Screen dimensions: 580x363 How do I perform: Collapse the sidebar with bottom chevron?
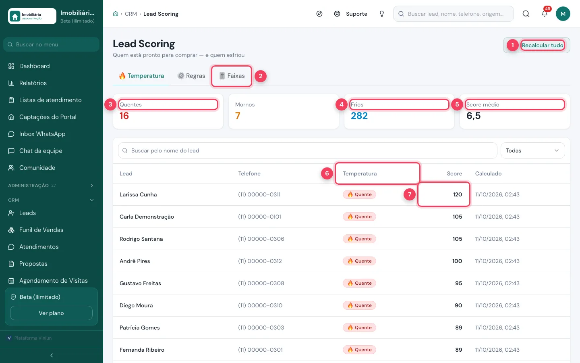[x=52, y=355]
